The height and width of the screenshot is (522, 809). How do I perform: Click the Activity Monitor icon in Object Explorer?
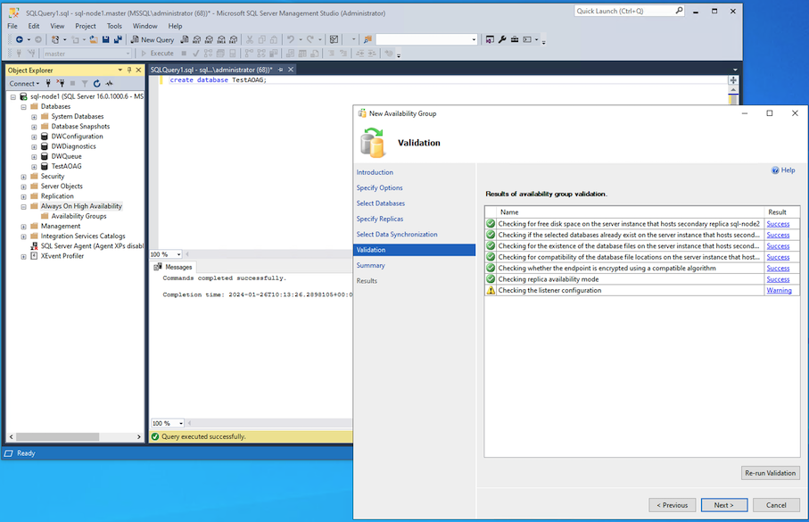coord(109,83)
